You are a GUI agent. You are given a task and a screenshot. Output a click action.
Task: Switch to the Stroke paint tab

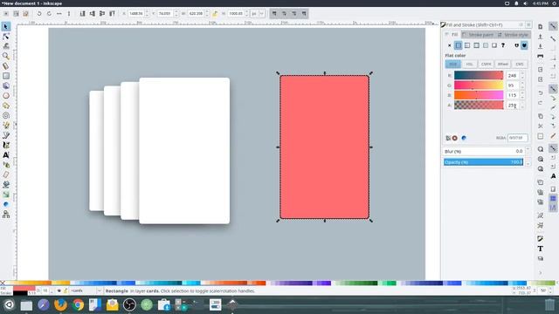pyautogui.click(x=478, y=35)
